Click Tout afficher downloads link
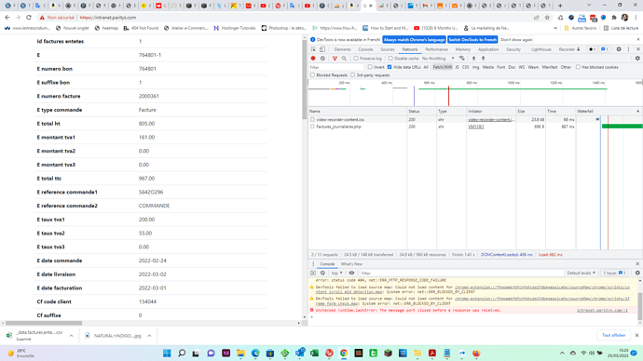Image resolution: width=643 pixels, height=361 pixels. 613,335
